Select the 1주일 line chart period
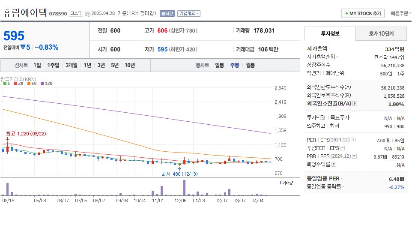The image size is (412, 228). (x=53, y=65)
